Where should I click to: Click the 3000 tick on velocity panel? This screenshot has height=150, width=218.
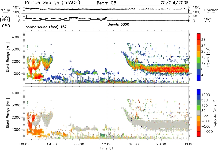pyautogui.click(x=16, y=105)
